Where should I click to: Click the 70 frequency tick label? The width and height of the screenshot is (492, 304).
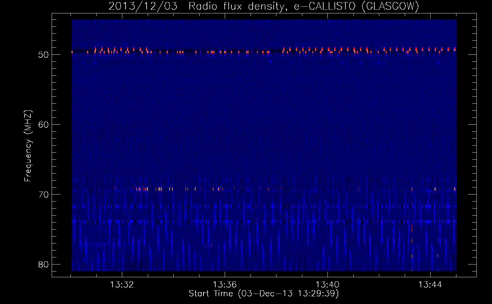pos(43,195)
